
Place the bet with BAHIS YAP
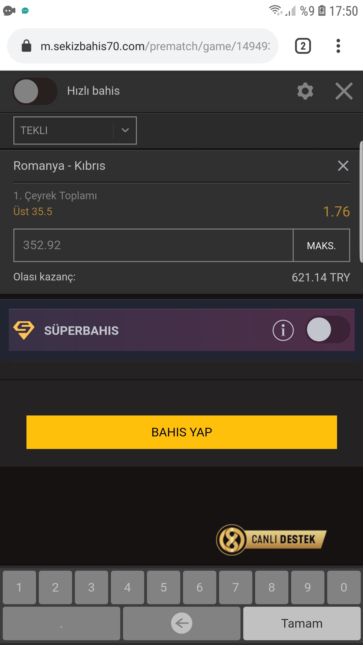tap(181, 432)
